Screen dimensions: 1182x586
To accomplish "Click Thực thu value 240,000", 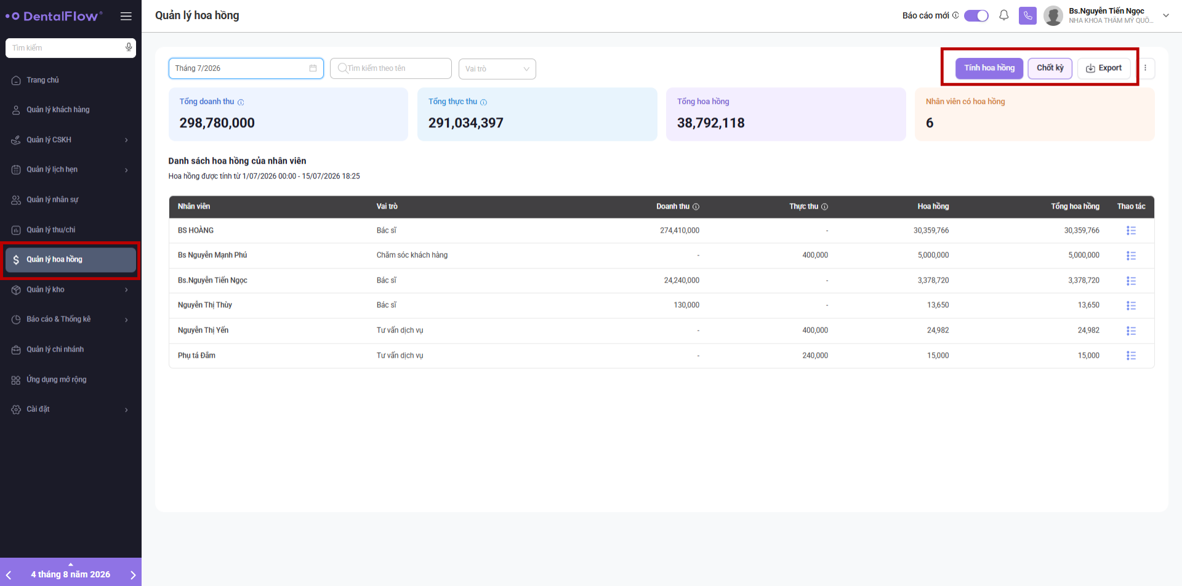I will [x=815, y=356].
